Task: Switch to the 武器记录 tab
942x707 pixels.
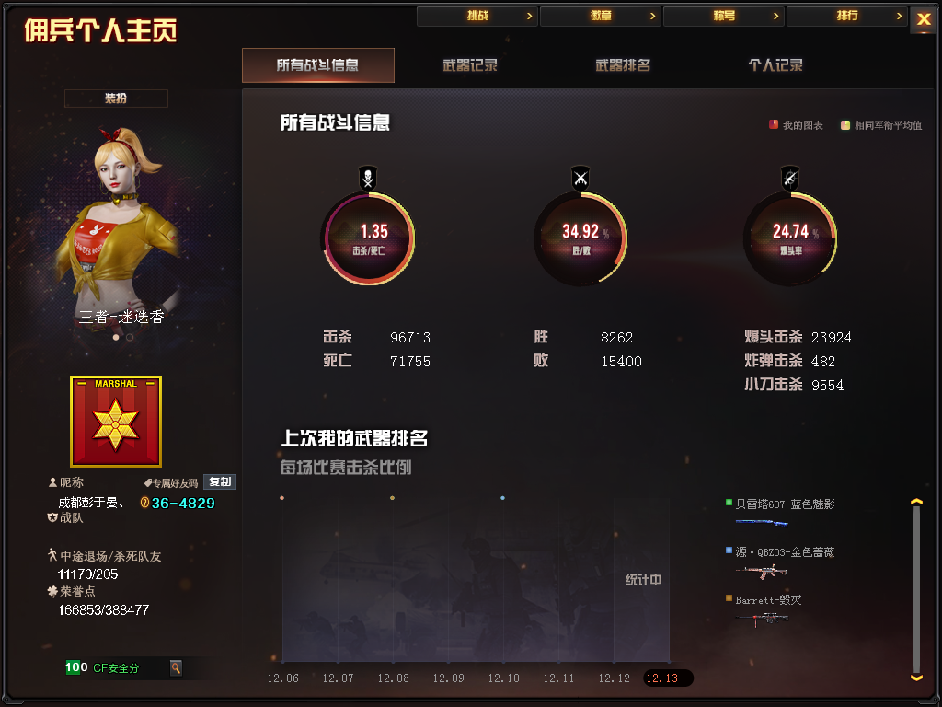Action: click(470, 65)
